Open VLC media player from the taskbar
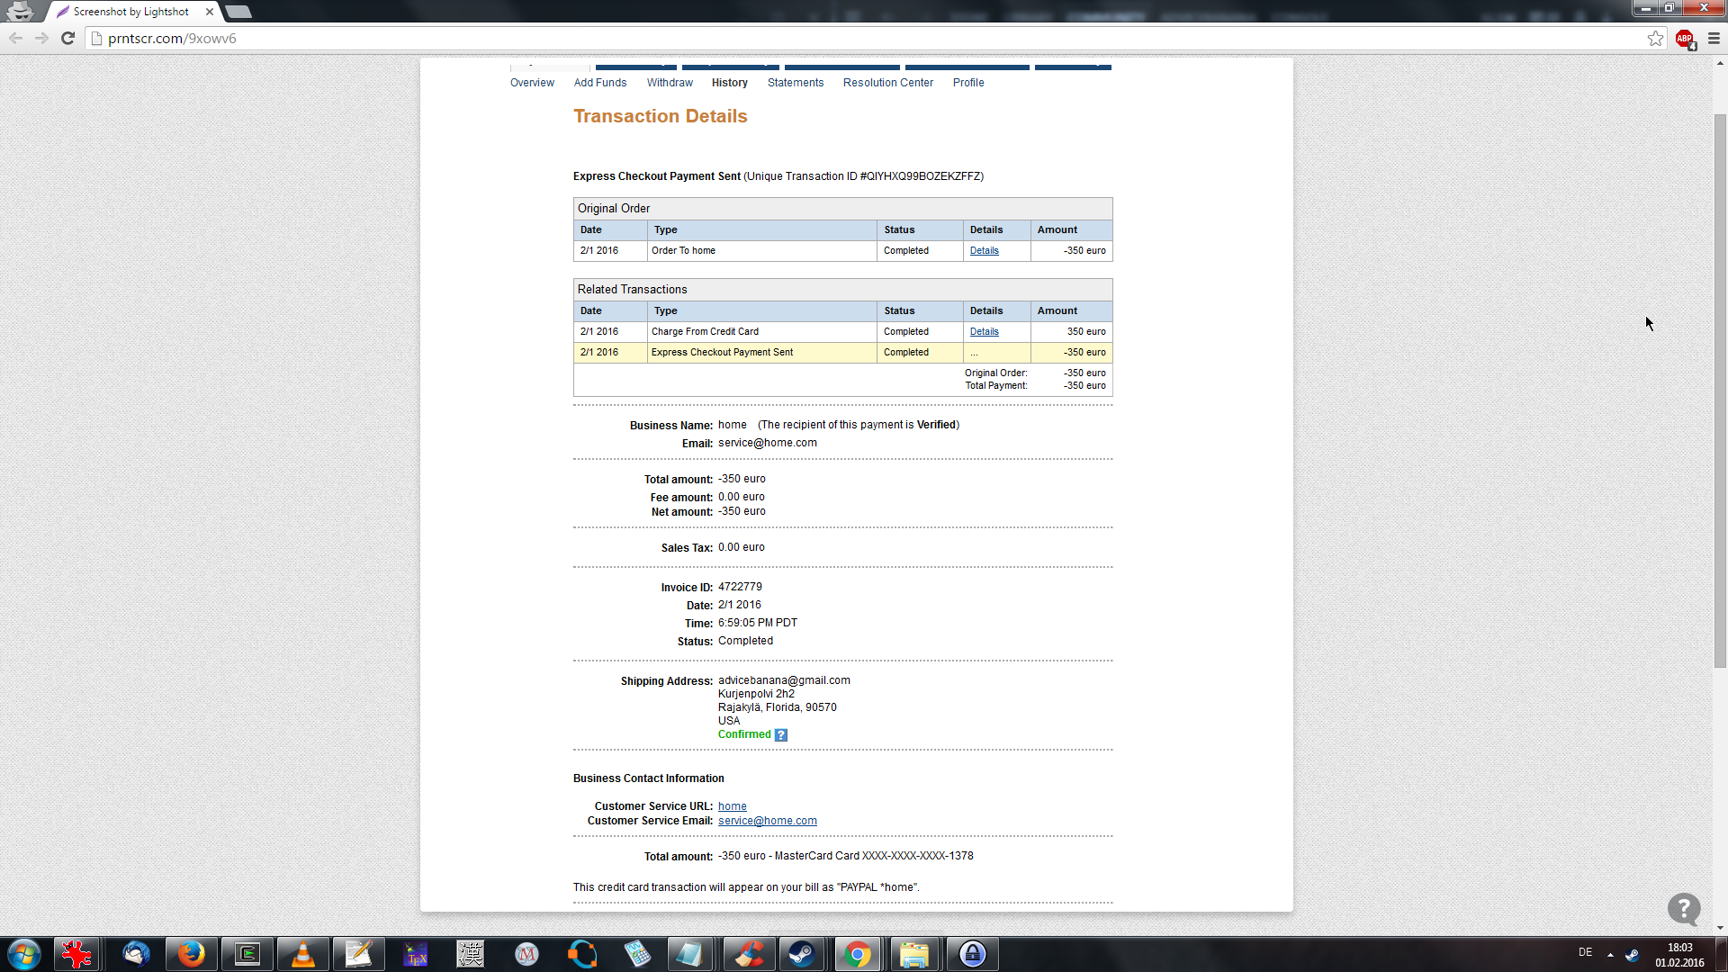This screenshot has height=972, width=1728. tap(303, 954)
